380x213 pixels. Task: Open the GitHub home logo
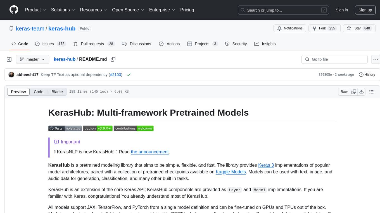click(x=14, y=10)
